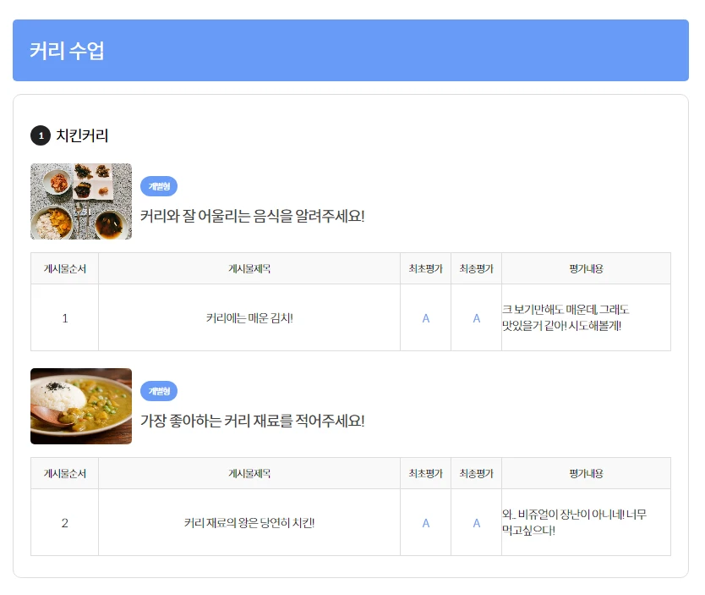Click the number 1 circle badge

click(x=41, y=135)
